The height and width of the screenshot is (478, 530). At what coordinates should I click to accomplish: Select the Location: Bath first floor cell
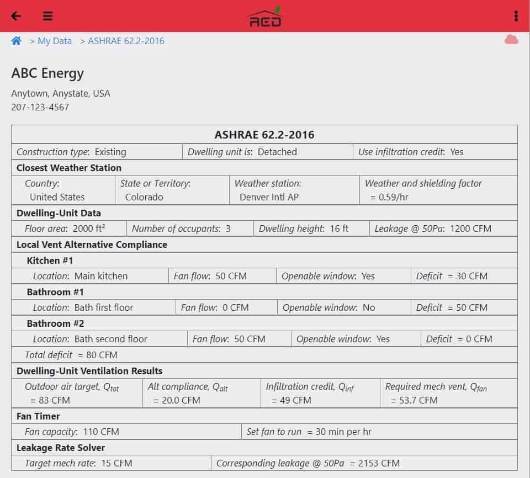pos(94,307)
